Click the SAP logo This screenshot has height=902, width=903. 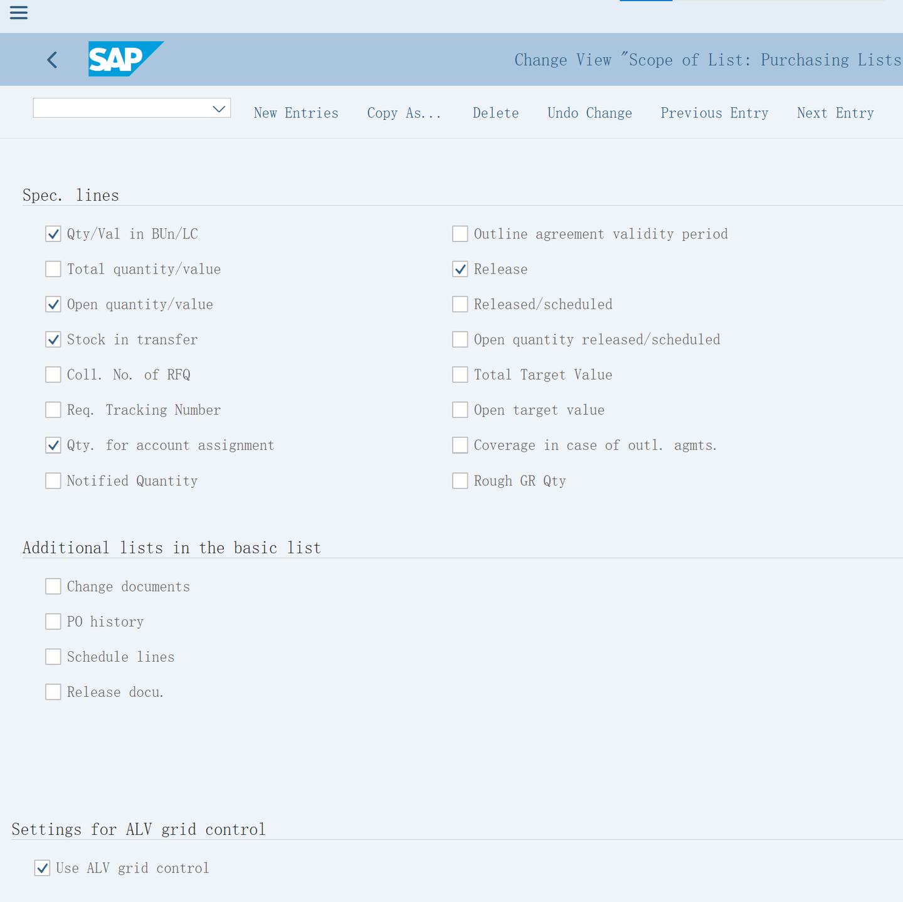tap(125, 59)
